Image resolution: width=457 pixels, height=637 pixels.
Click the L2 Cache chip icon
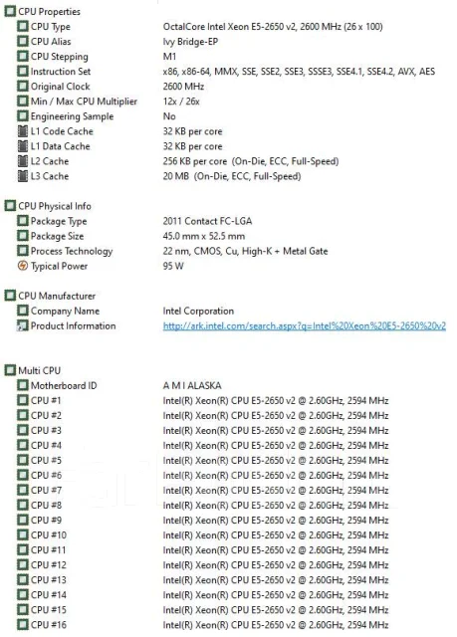[23, 161]
